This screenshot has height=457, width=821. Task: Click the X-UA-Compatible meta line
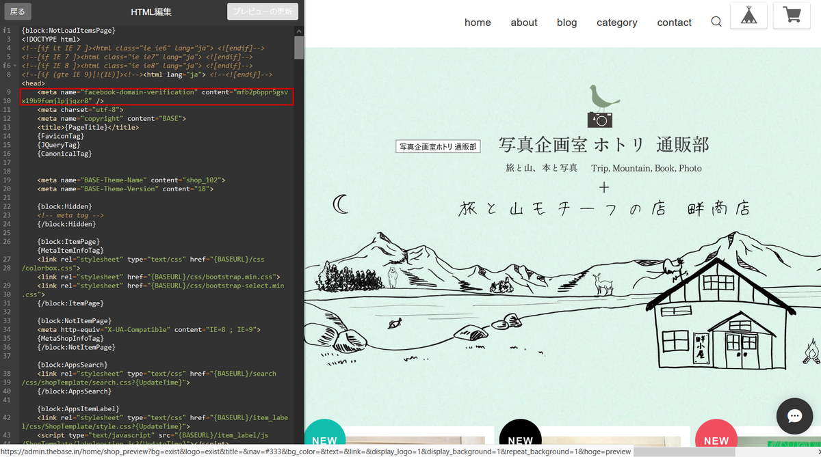tap(149, 329)
